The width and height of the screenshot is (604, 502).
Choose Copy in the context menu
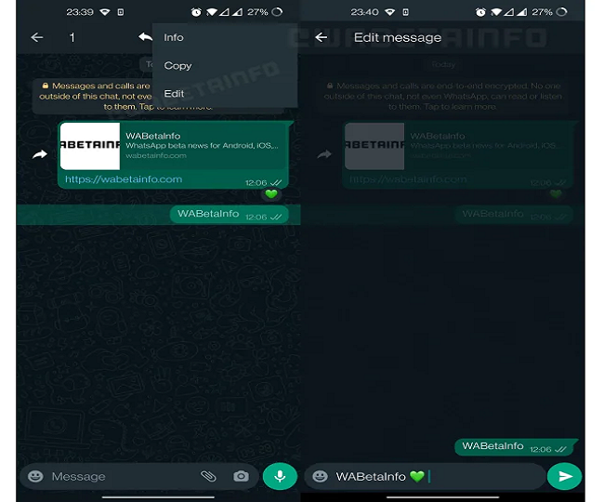tap(177, 65)
